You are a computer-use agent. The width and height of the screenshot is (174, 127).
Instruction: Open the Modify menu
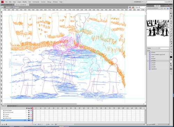pos(24,2)
